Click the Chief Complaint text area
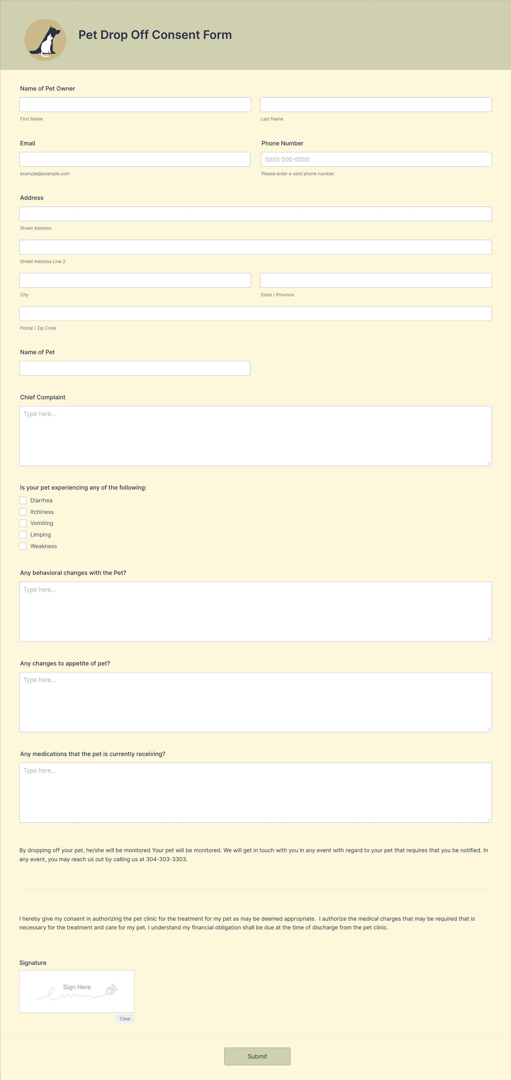 click(256, 436)
